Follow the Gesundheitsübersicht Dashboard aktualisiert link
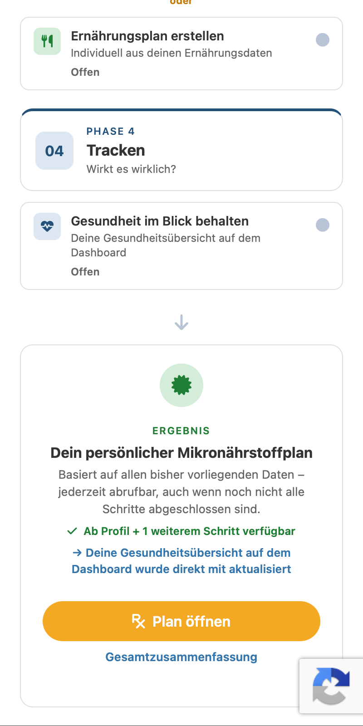Screen dimensions: 363x726 click(x=181, y=561)
